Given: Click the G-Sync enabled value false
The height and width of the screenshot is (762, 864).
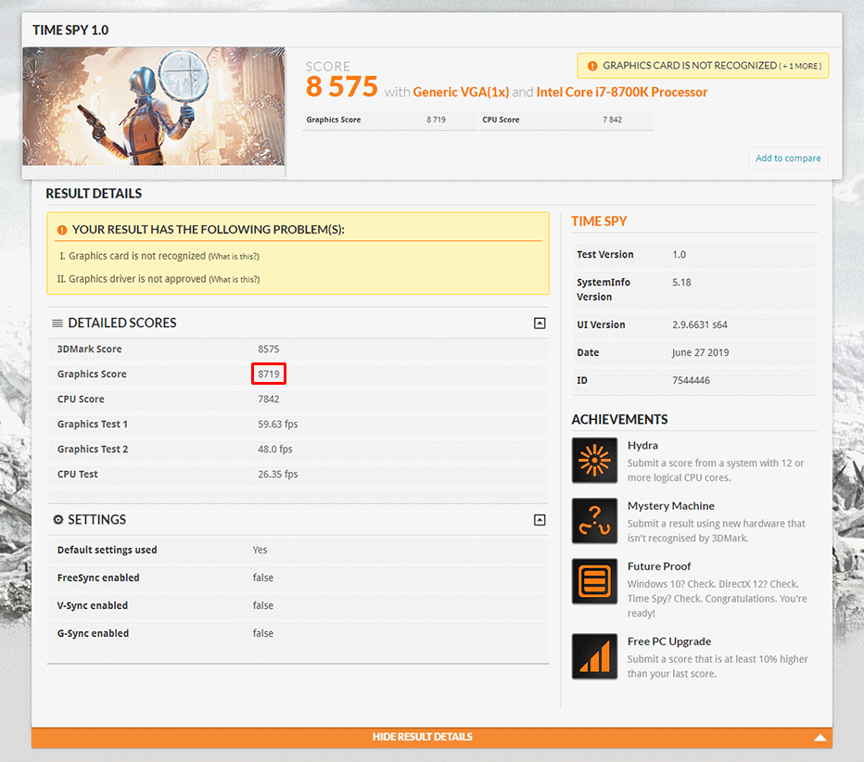Looking at the screenshot, I should click(263, 634).
